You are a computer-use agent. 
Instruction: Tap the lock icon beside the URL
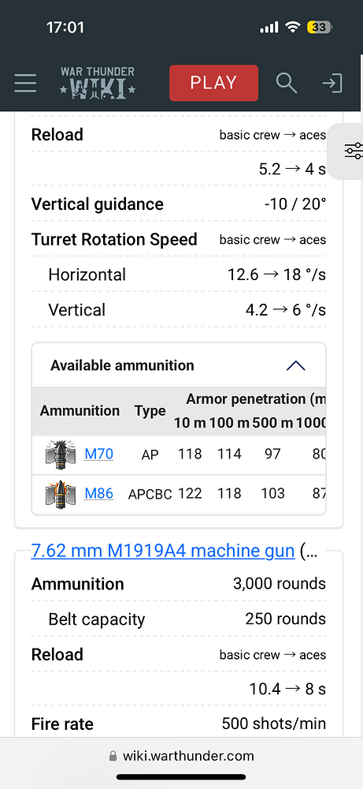coord(113,757)
